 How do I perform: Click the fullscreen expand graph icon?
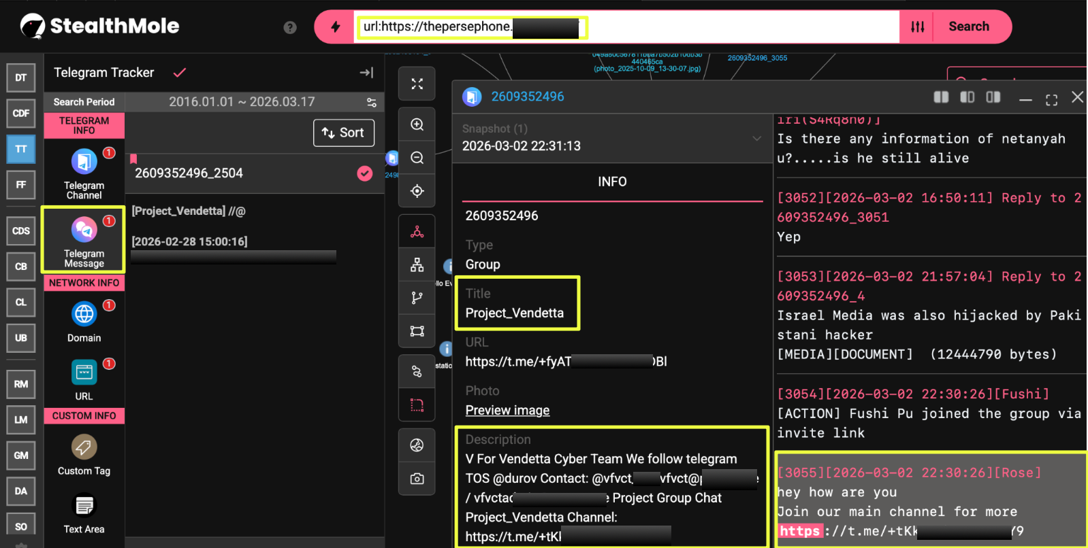(417, 84)
